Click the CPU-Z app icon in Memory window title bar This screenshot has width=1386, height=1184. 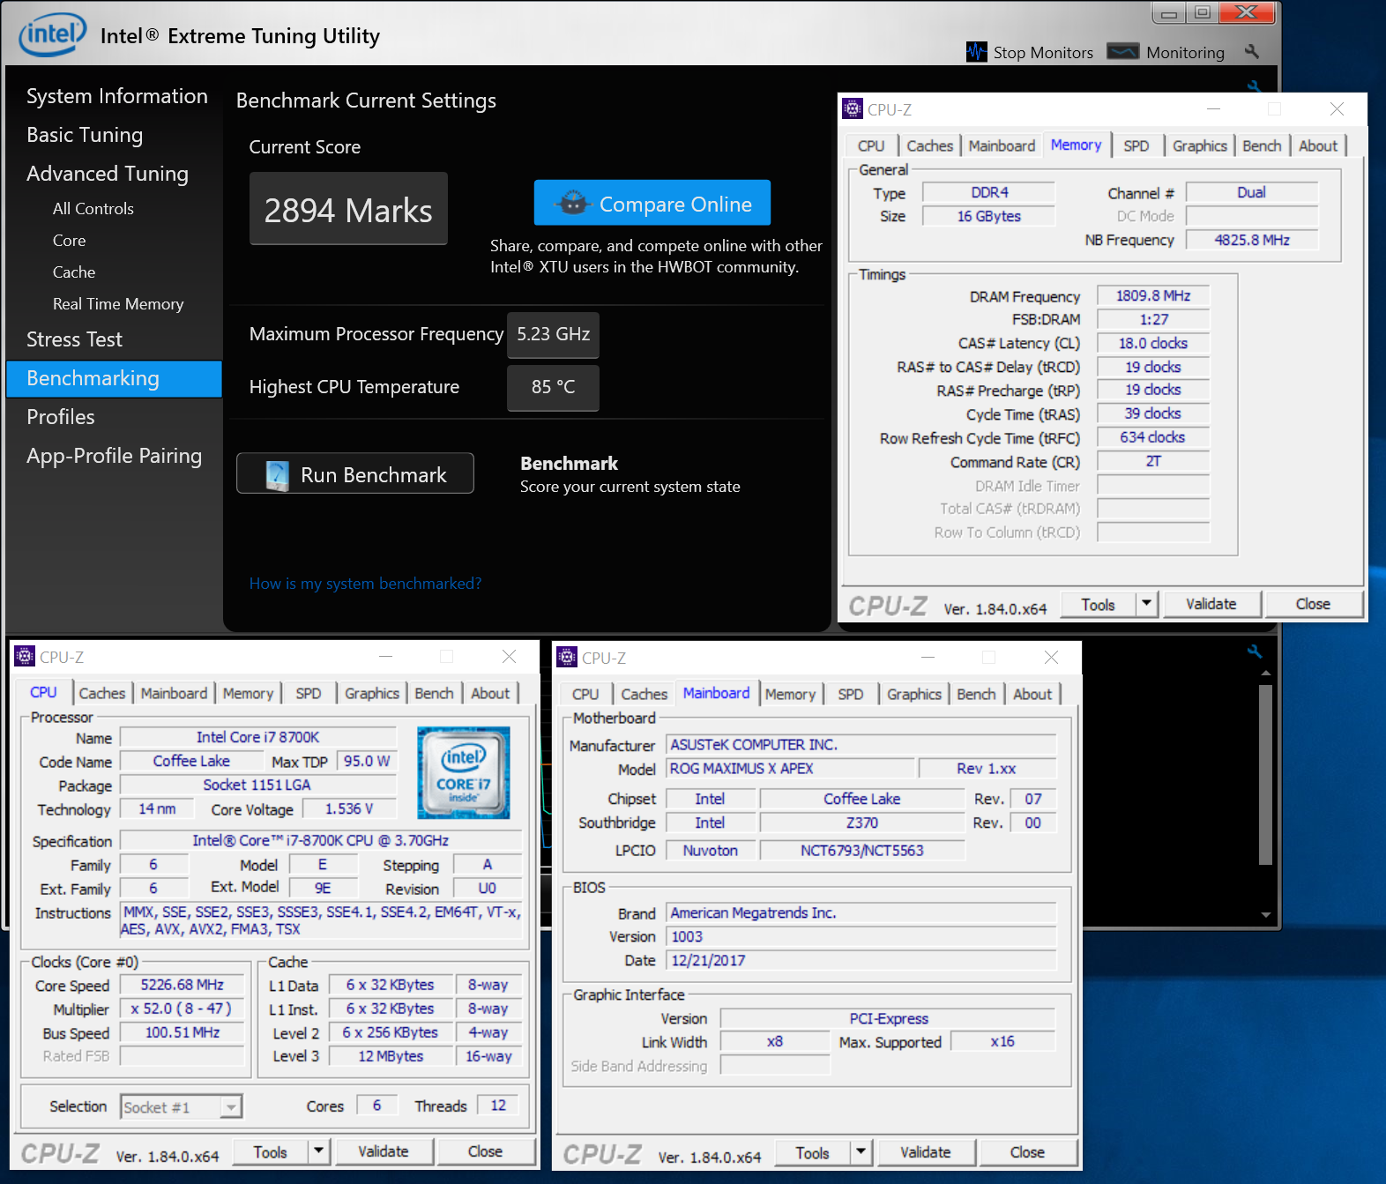coord(853,108)
